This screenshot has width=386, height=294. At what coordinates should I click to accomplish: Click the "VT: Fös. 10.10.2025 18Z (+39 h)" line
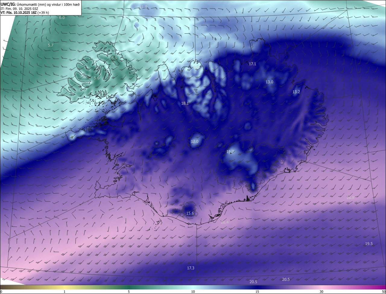pyautogui.click(x=25, y=13)
